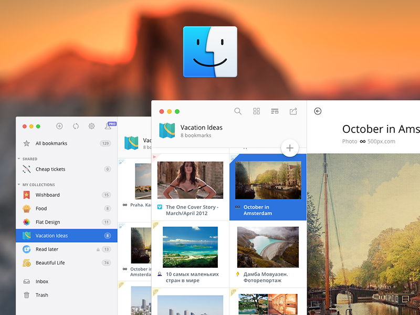The width and height of the screenshot is (420, 315).
Task: Click the add icon in the sidebar header
Action: tap(59, 126)
